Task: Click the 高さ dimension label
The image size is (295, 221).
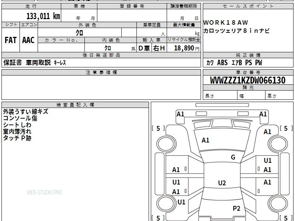Action: pos(272,96)
